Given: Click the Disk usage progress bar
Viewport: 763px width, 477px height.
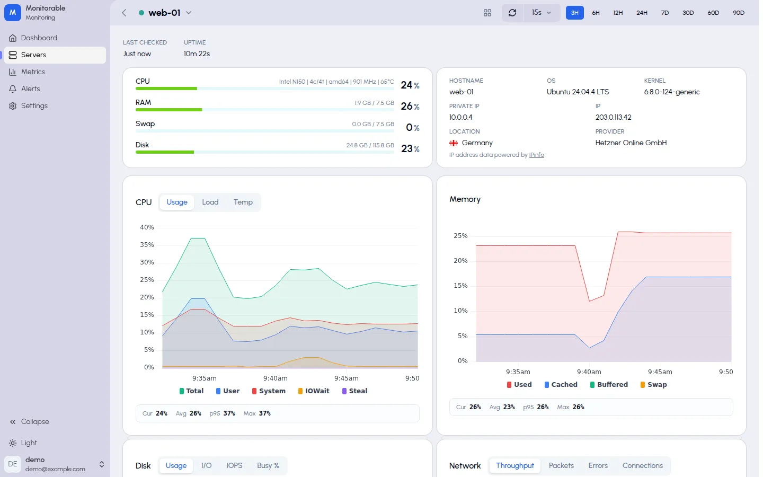Looking at the screenshot, I should 265,152.
